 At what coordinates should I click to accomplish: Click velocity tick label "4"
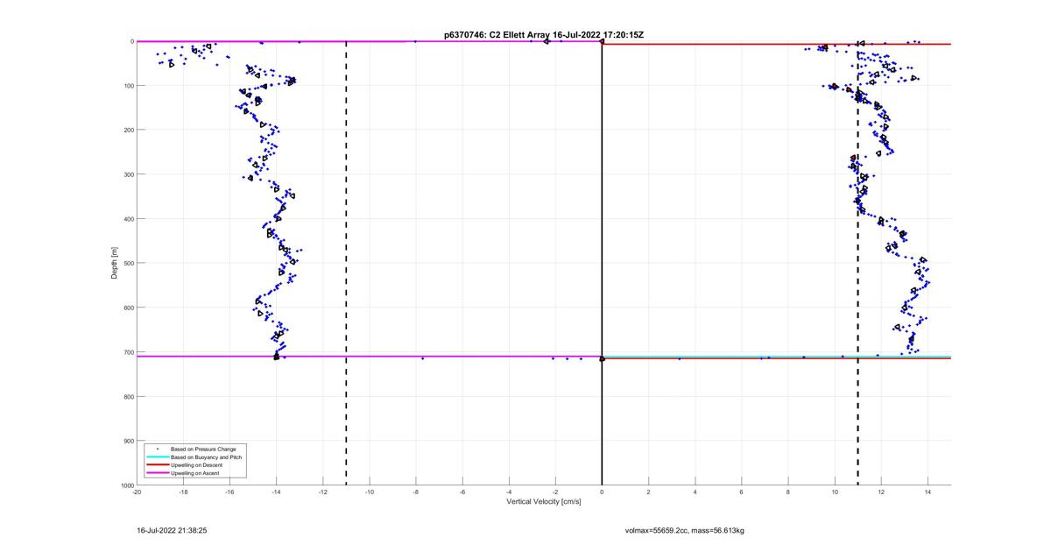point(695,492)
